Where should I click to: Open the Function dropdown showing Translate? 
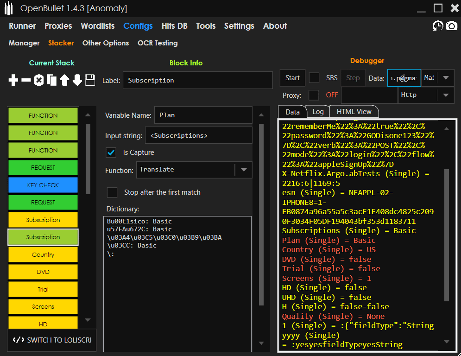click(244, 170)
